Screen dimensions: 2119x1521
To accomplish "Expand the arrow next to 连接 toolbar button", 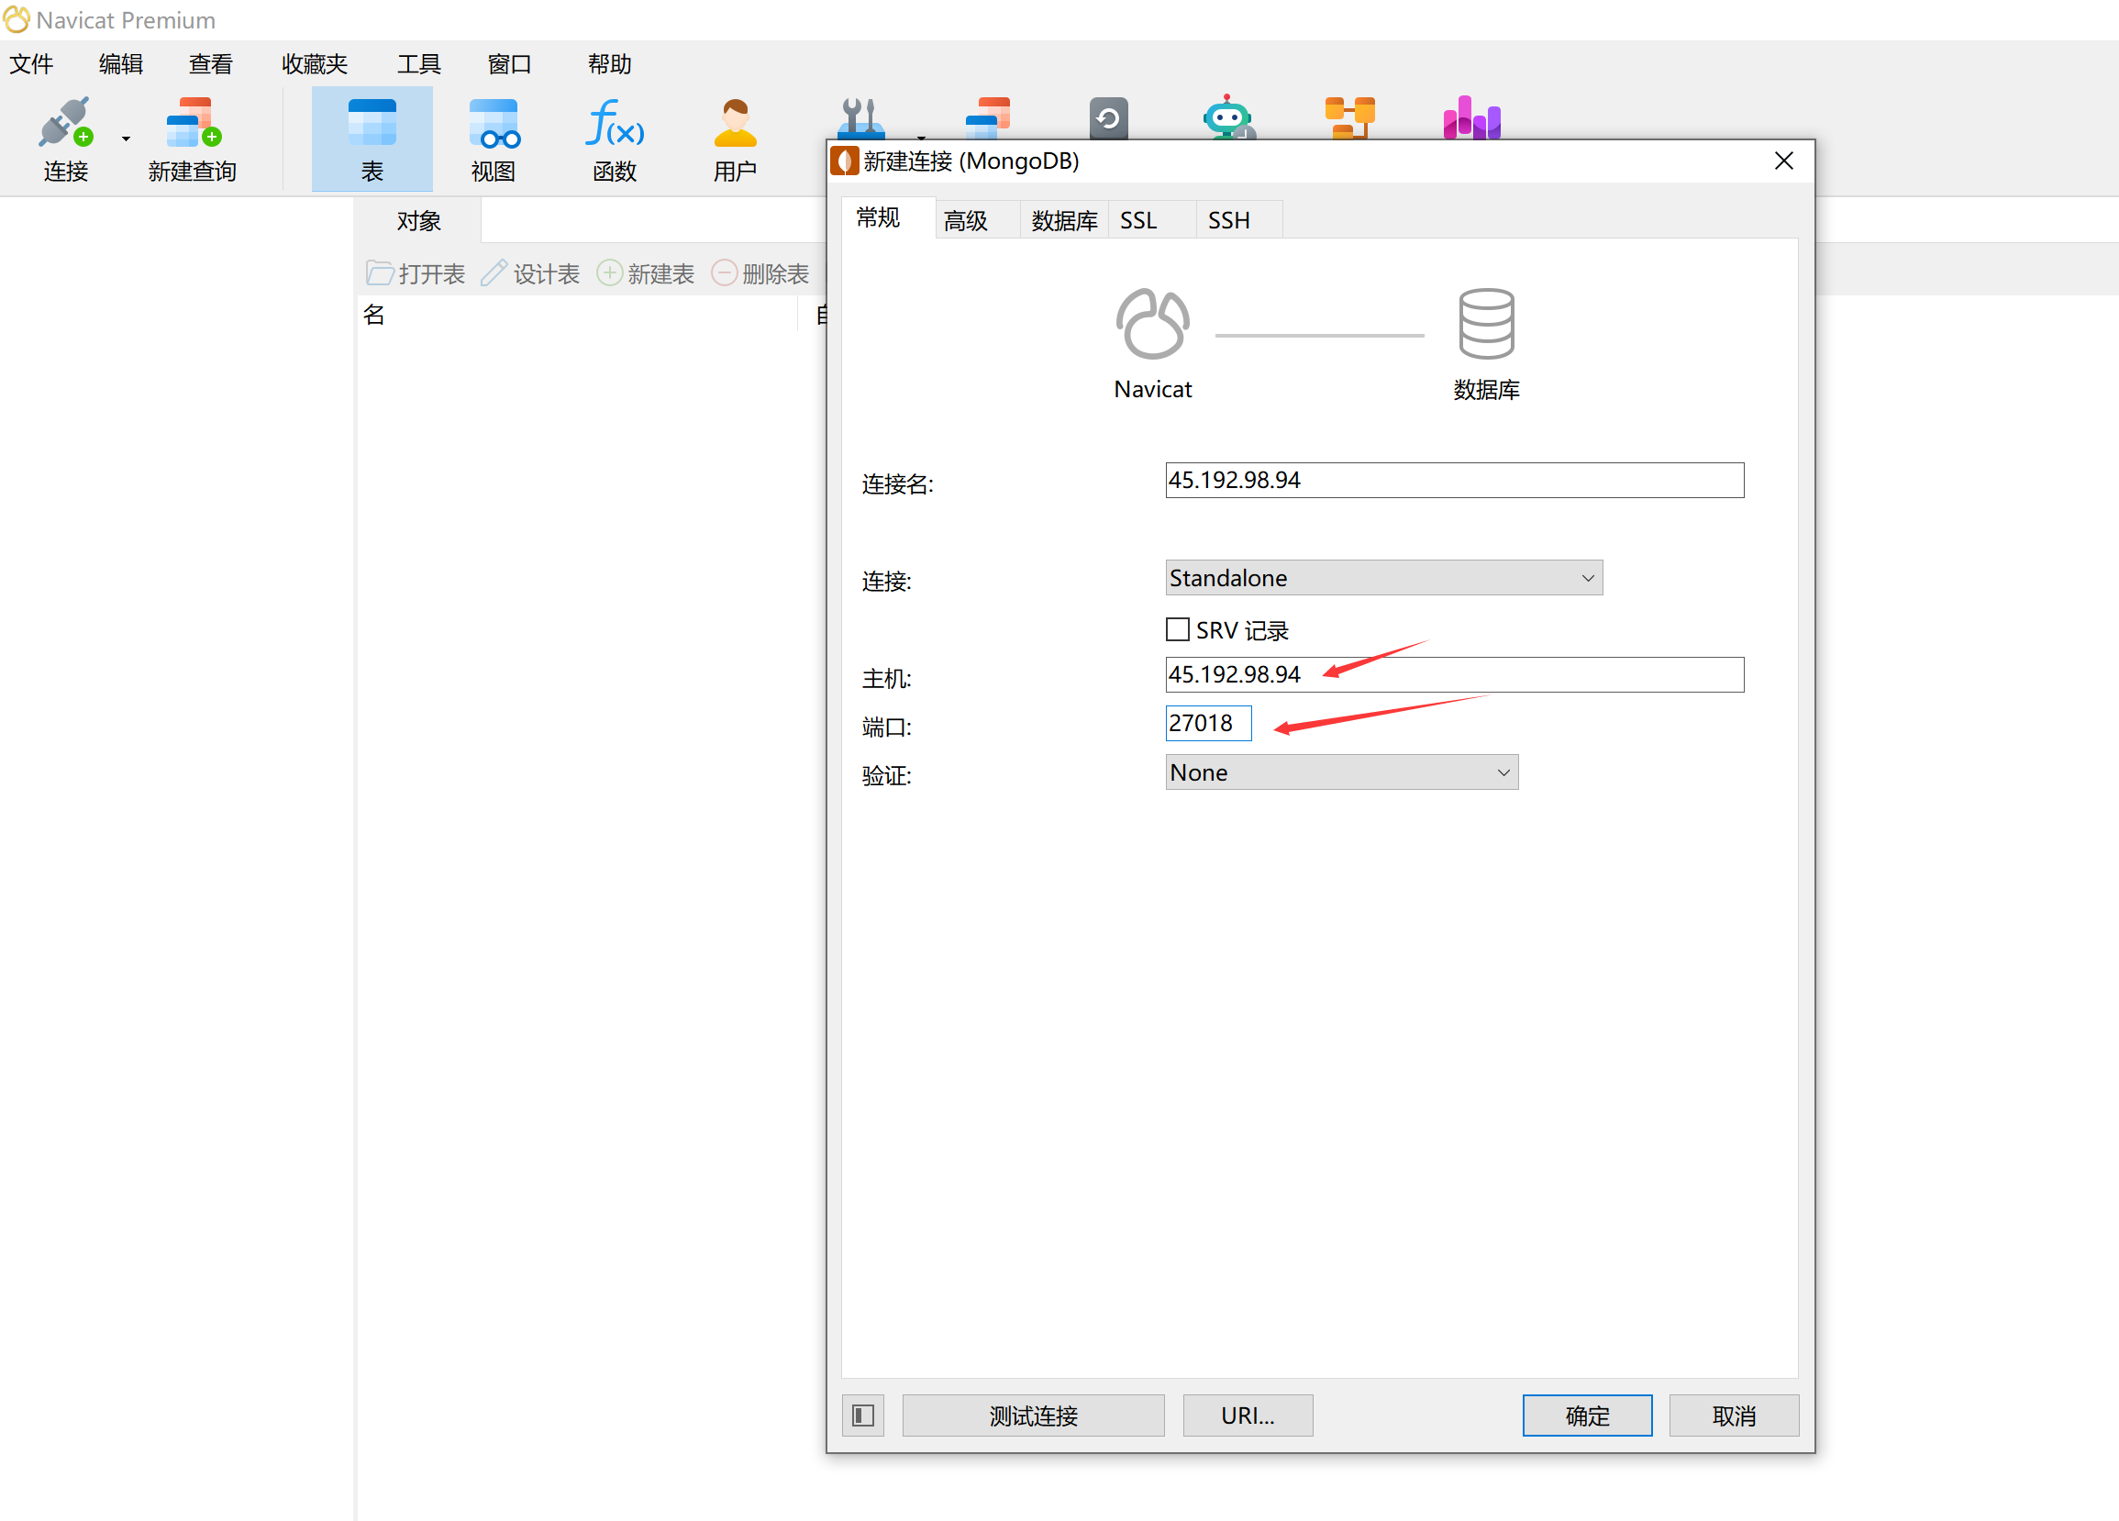I will pyautogui.click(x=127, y=139).
